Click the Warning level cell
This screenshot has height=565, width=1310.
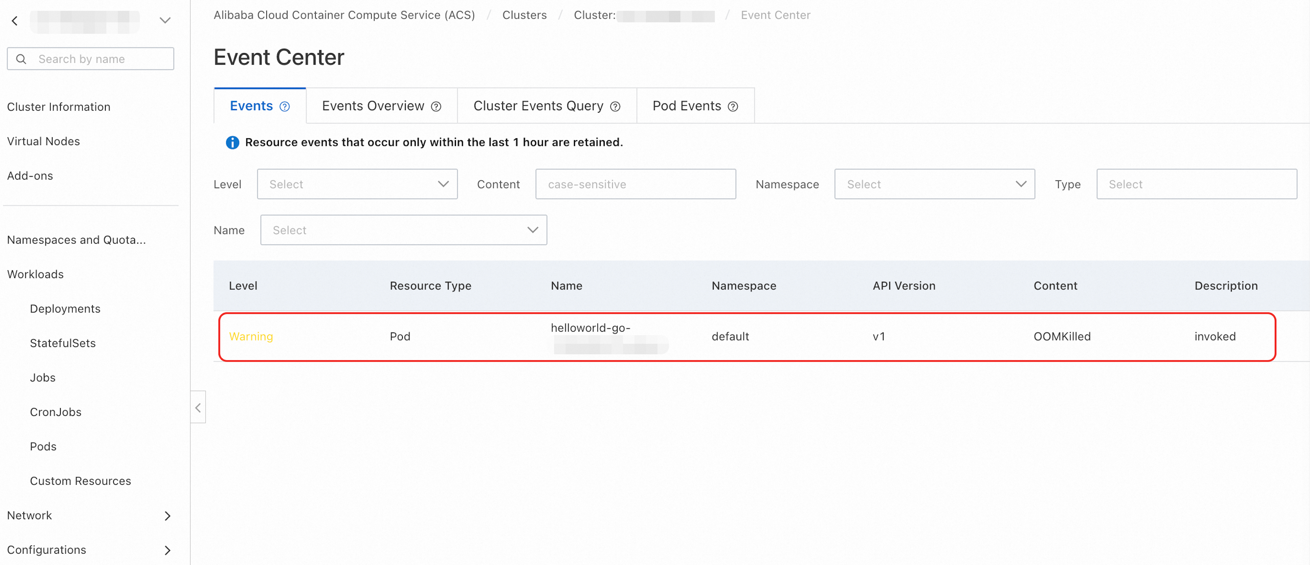click(x=251, y=337)
